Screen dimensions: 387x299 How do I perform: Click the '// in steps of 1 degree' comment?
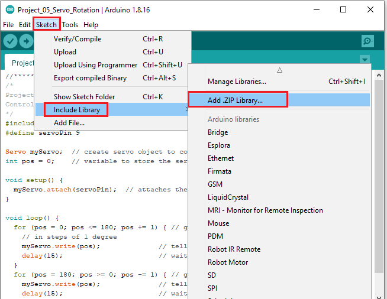[x=69, y=237]
